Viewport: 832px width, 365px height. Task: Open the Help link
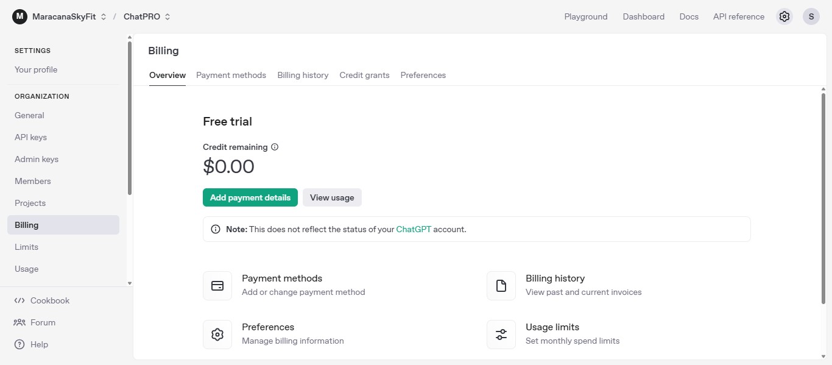tap(39, 344)
